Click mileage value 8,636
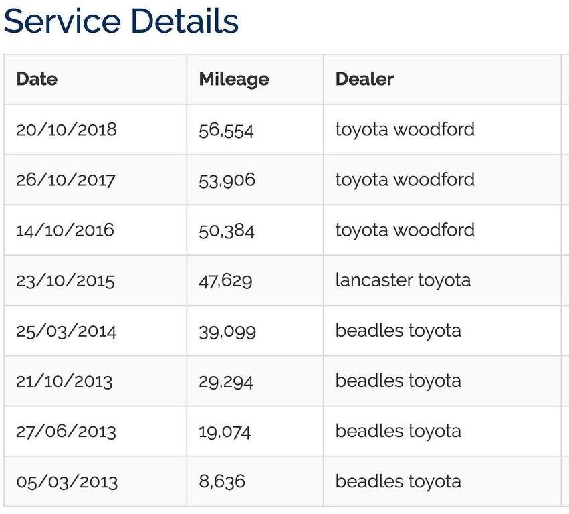 point(222,481)
